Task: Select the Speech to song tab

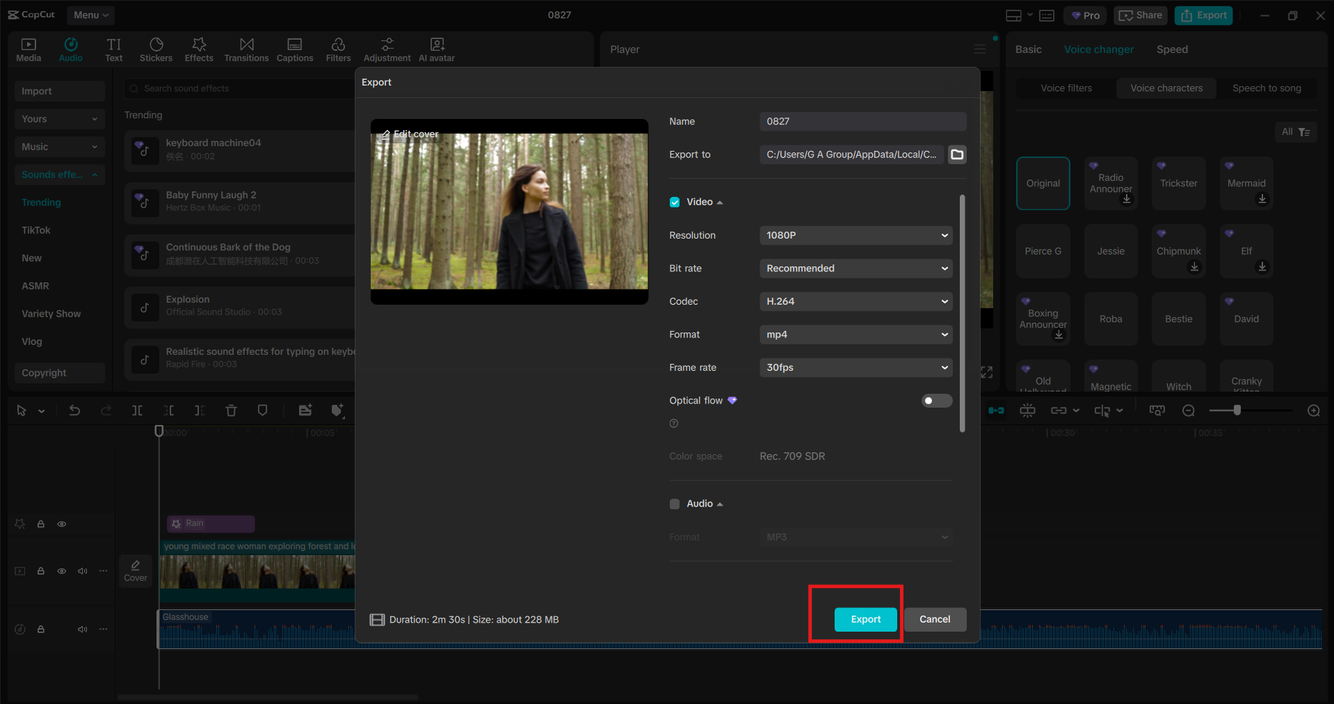Action: 1267,88
